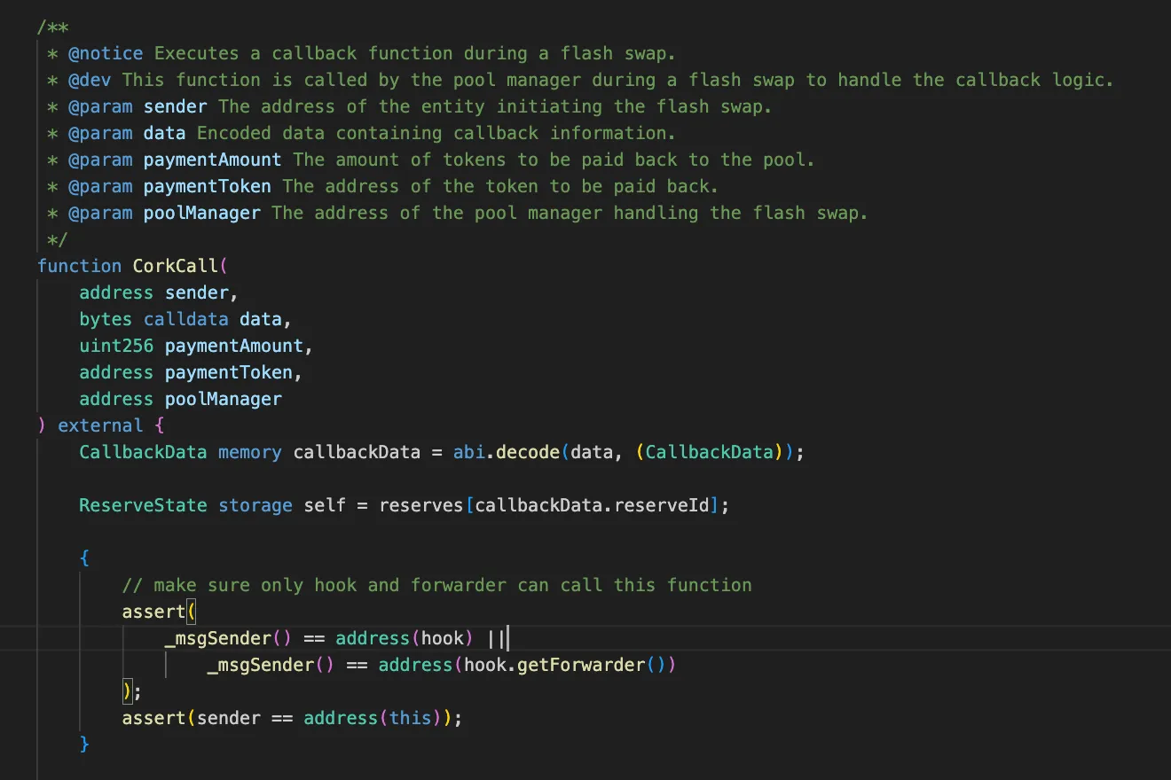Click the CorkCall function name
The width and height of the screenshot is (1171, 780).
[x=174, y=266]
